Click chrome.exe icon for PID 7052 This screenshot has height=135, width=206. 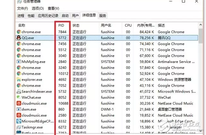(x=19, y=86)
